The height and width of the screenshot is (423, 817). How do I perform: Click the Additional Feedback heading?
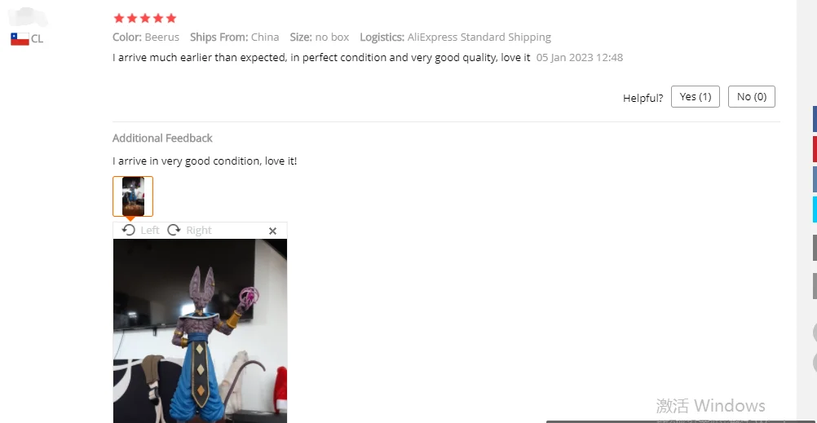pos(162,138)
